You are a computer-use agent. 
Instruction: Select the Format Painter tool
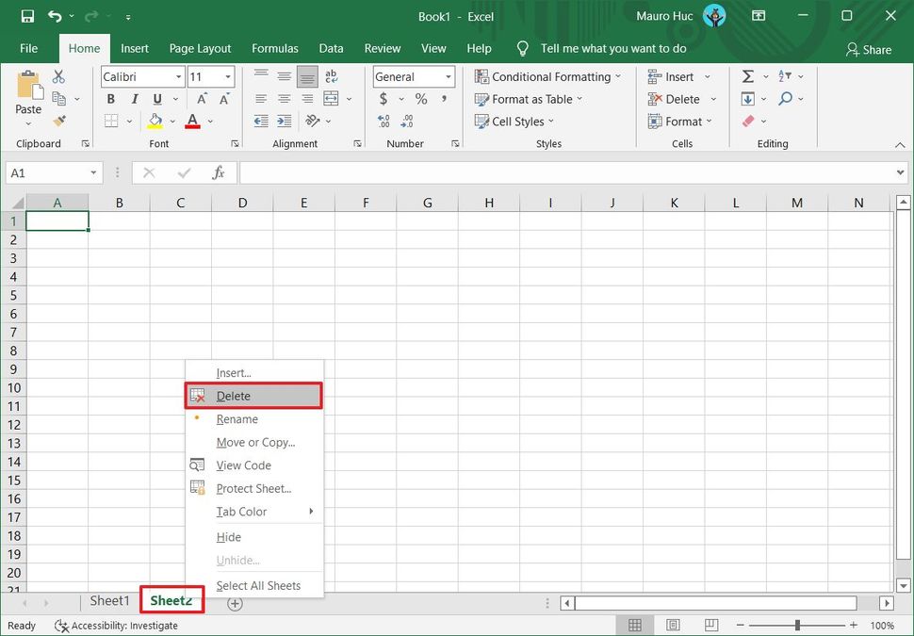pyautogui.click(x=58, y=121)
